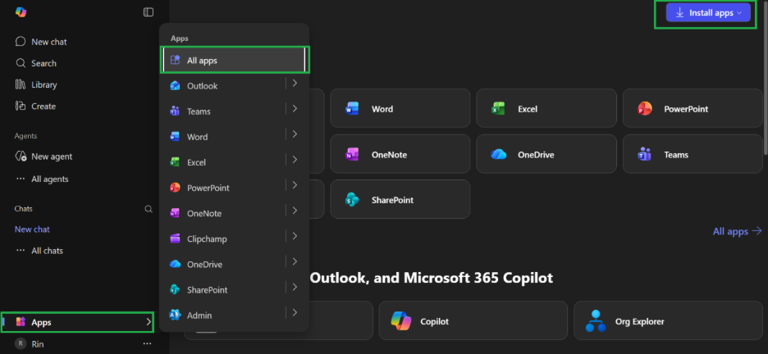Click the Rin profile avatar
This screenshot has height=354, width=768.
tap(20, 343)
